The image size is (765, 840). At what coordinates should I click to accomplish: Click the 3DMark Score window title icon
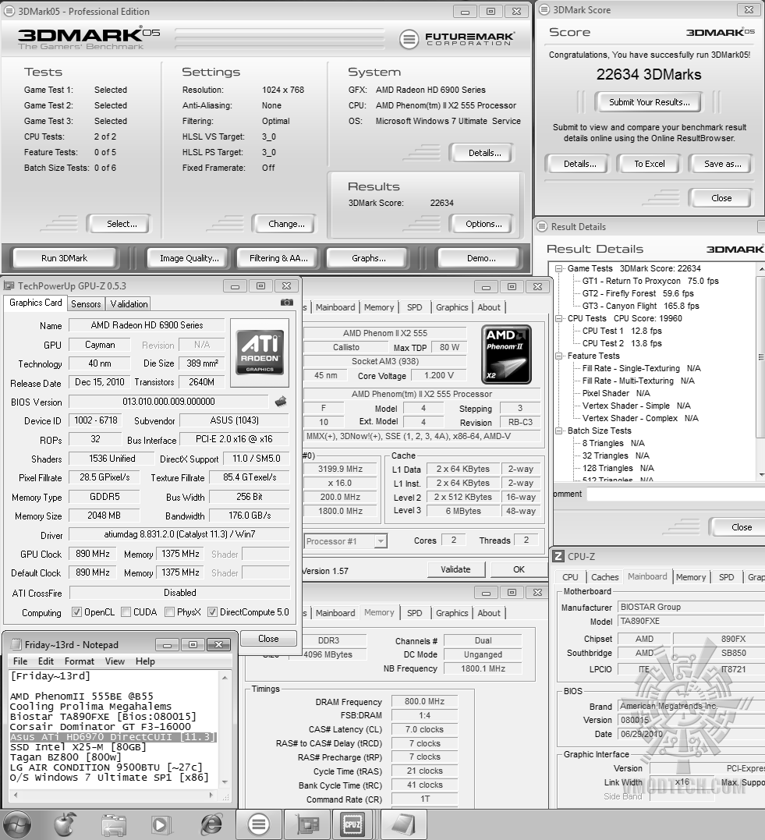coord(544,9)
